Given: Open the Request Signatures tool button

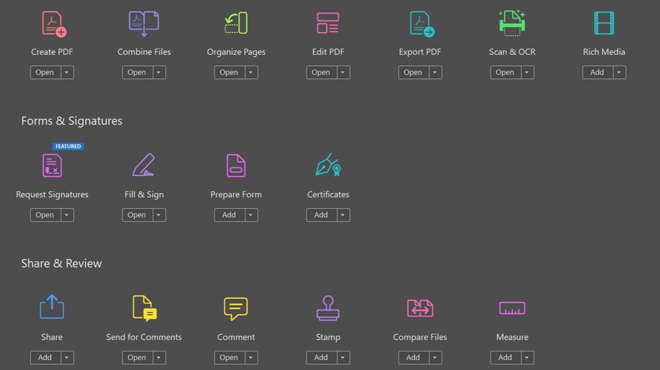Looking at the screenshot, I should click(45, 215).
